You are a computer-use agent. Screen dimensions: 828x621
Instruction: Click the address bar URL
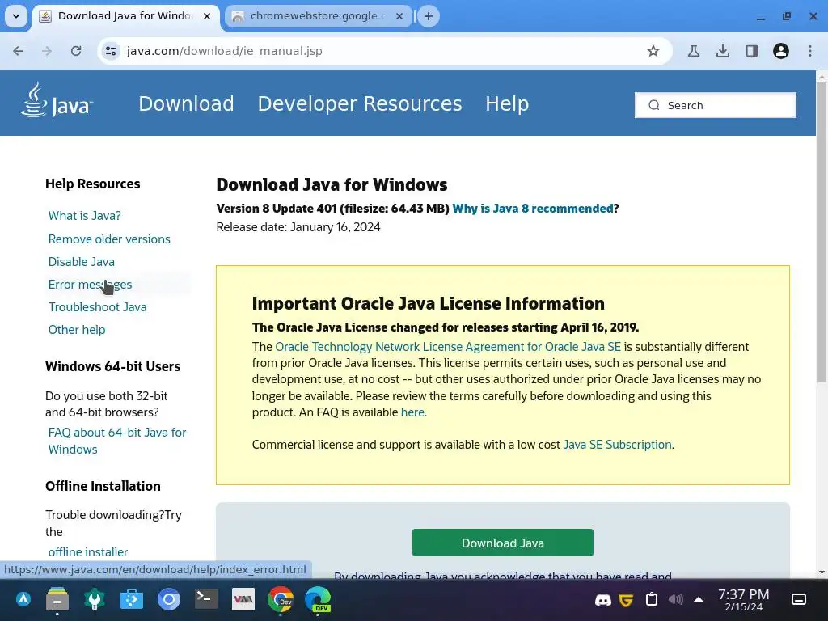(225, 51)
